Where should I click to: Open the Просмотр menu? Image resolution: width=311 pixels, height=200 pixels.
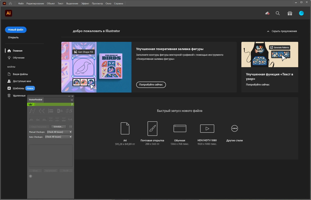97,4
